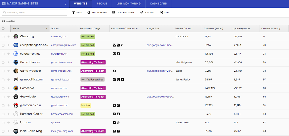
Task: Click the Google Plus icon in giantbomb.com row
Action: pyautogui.click(x=118, y=105)
